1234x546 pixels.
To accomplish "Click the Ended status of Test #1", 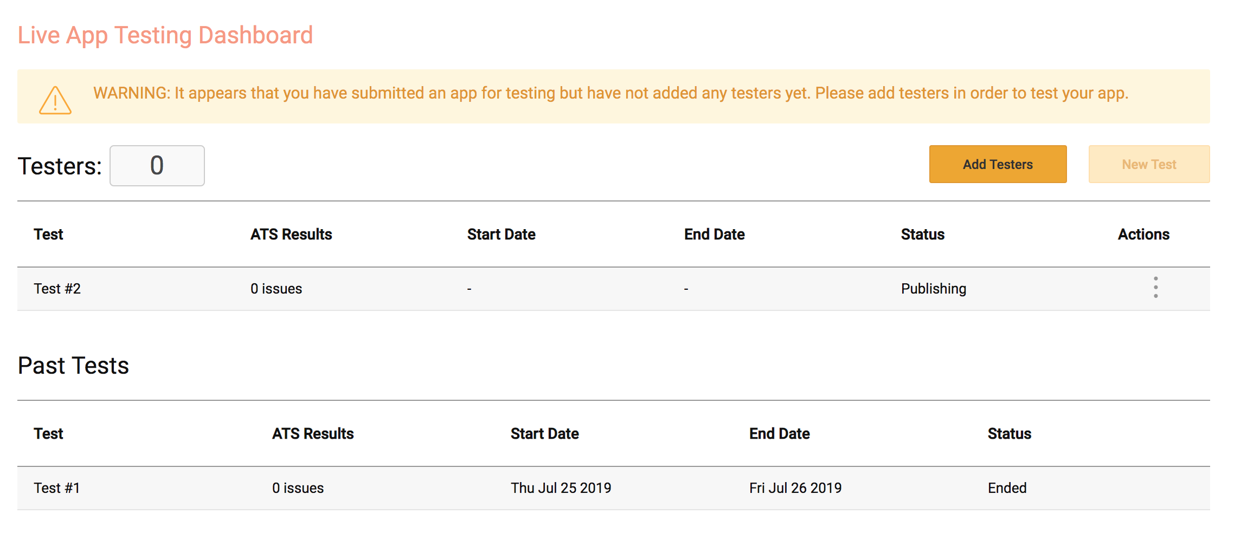I will (1006, 487).
